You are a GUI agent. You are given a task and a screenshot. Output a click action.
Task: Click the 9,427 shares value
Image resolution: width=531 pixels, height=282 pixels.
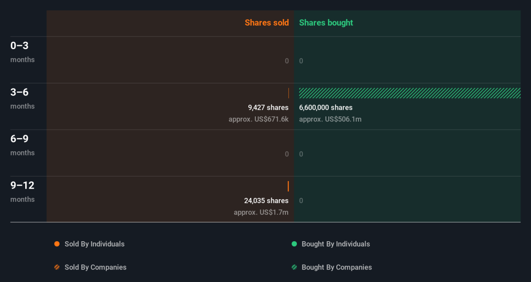point(268,108)
